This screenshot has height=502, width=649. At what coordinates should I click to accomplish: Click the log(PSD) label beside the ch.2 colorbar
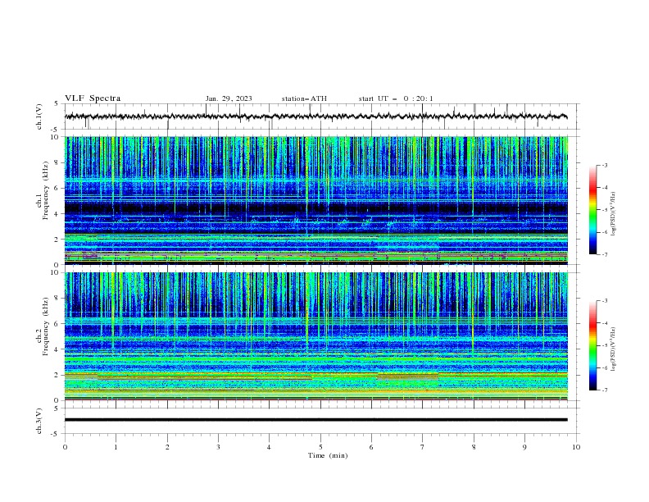(614, 349)
